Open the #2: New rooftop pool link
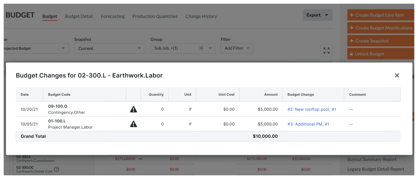Viewport: 418px width, 179px height. tap(311, 109)
